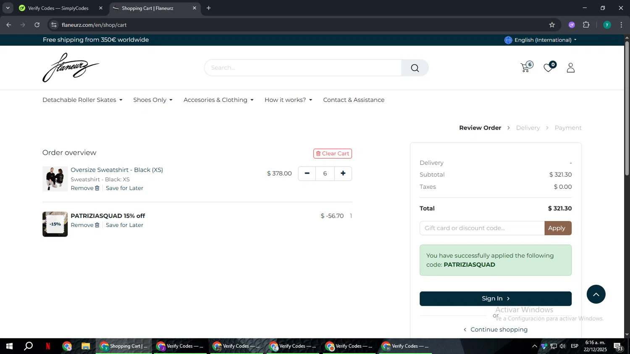Reload the page
Image resolution: width=630 pixels, height=354 pixels.
37,25
